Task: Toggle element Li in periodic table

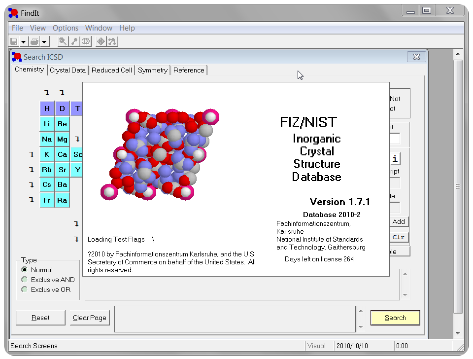Action: [x=47, y=124]
